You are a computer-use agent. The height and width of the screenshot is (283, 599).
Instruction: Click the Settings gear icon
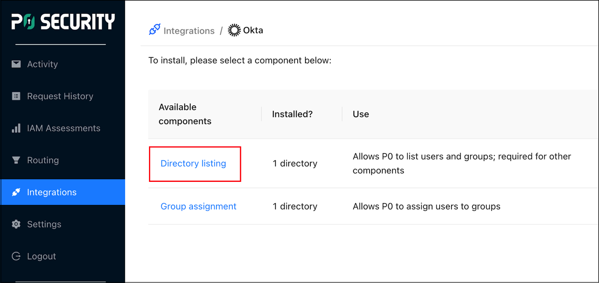pyautogui.click(x=16, y=224)
